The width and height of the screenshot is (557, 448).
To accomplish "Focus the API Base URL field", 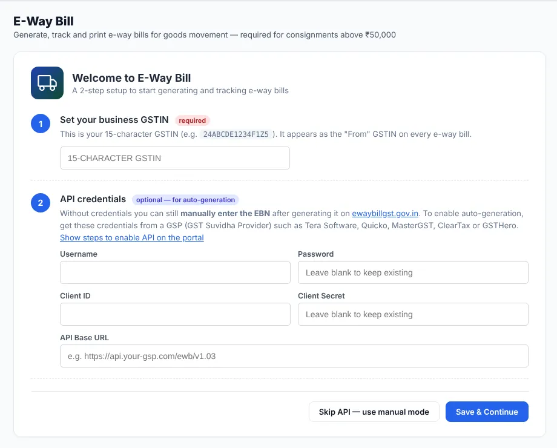I will (x=294, y=356).
